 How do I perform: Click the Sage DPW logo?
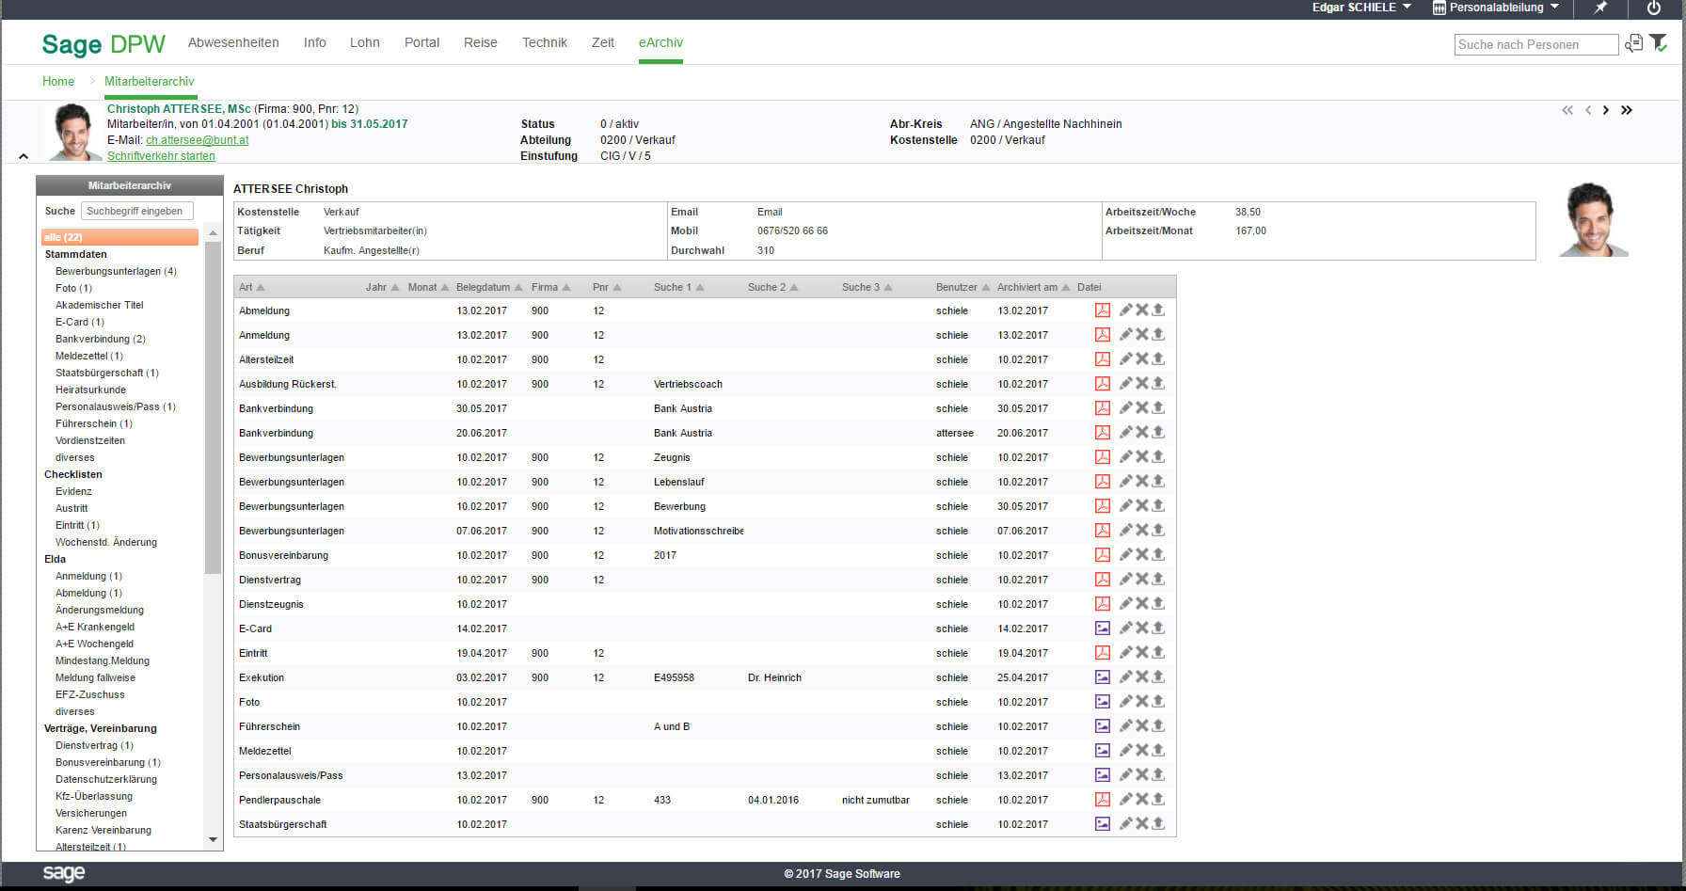click(x=103, y=44)
